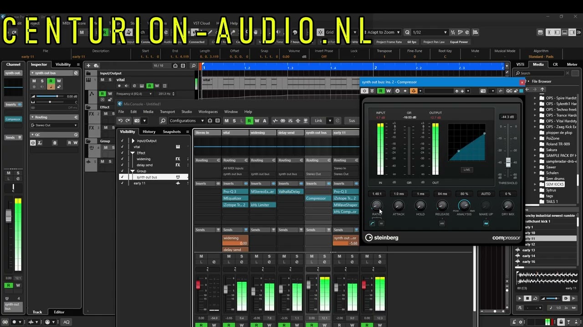Open Transport menu in MixConsole
Image resolution: width=583 pixels, height=327 pixels.
click(x=167, y=112)
